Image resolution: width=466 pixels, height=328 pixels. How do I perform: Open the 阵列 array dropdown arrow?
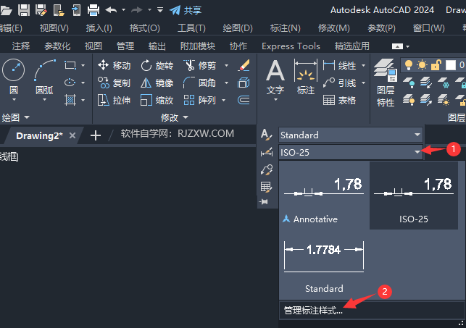click(x=223, y=101)
